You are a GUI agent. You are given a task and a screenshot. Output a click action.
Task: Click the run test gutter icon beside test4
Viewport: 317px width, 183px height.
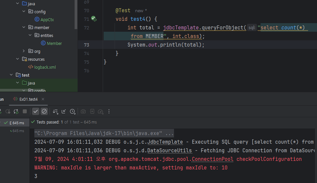(94, 19)
